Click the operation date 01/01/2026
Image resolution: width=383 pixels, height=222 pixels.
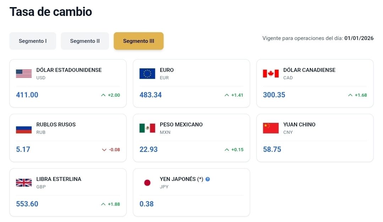pyautogui.click(x=359, y=38)
